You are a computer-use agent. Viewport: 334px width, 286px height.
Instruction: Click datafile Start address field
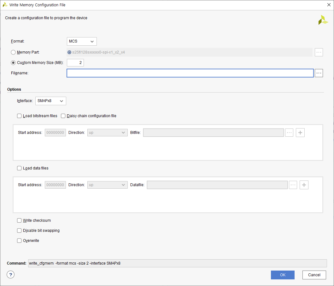[x=55, y=185]
